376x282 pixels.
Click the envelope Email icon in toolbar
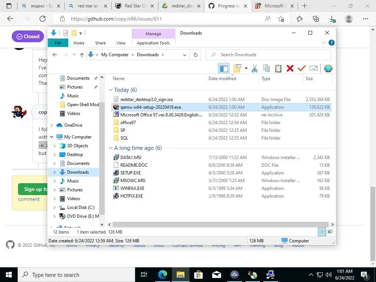click(x=314, y=69)
